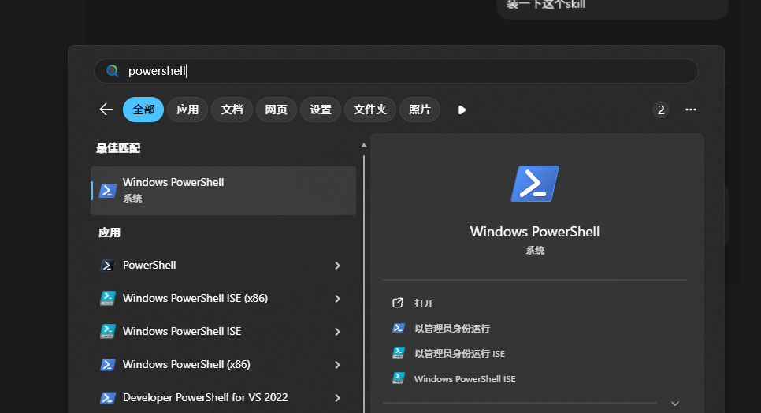Image resolution: width=761 pixels, height=413 pixels.
Task: Click Windows PowerShell ISE preview action icon
Action: click(399, 378)
